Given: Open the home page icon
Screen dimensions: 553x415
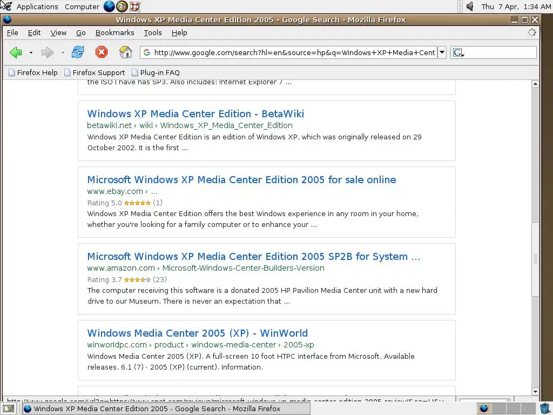Looking at the screenshot, I should click(125, 52).
